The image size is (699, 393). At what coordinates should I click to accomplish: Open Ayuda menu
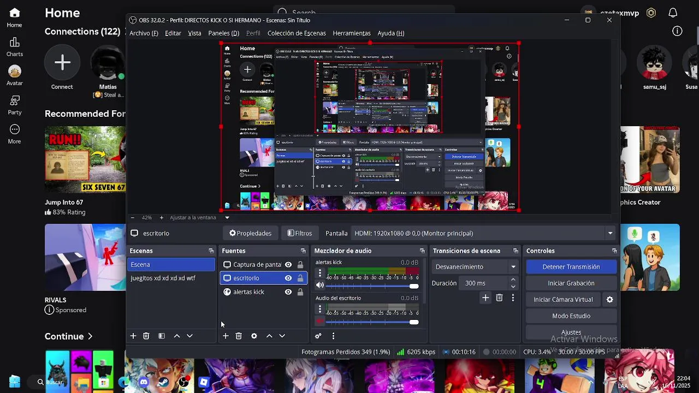pos(391,33)
